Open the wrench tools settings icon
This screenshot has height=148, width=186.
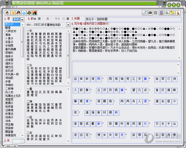167,13
